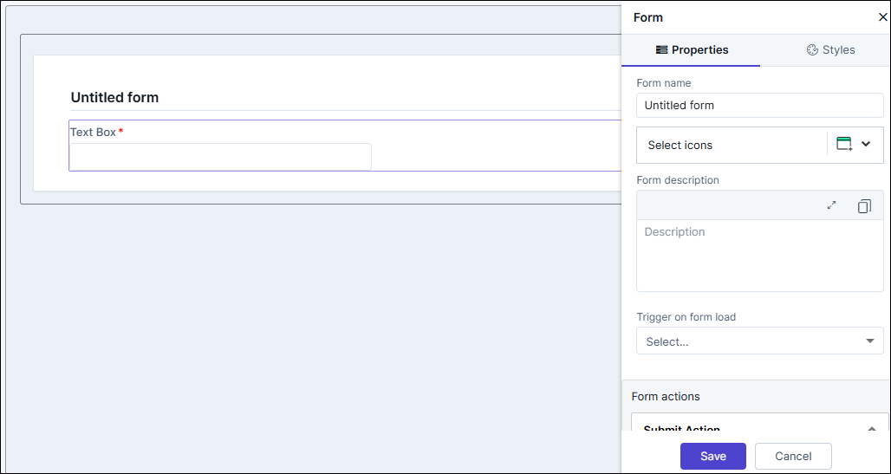Open the Select icons dropdown chevron
This screenshot has width=891, height=474.
pos(866,145)
